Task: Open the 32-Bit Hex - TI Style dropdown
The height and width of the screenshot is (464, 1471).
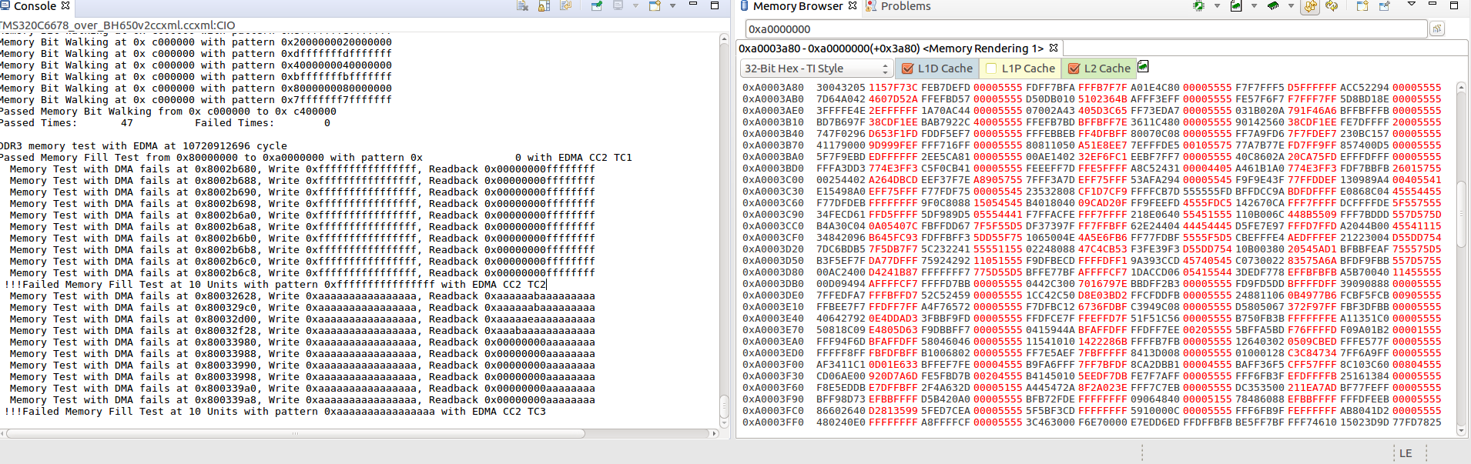Action: coord(816,68)
